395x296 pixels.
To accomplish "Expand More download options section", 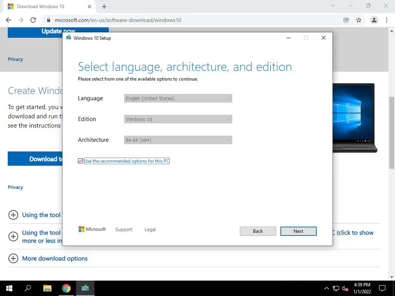I will point(14,258).
